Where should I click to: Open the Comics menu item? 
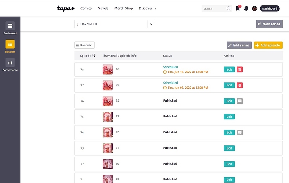(85, 8)
